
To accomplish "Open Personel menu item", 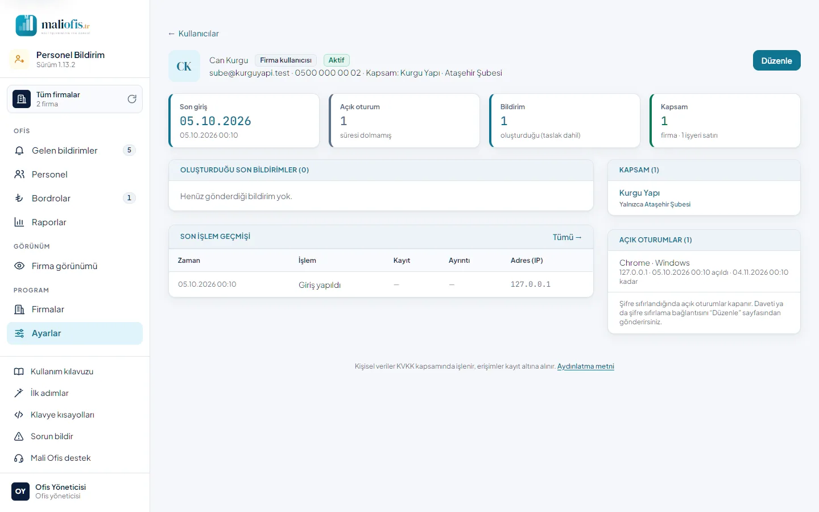I will coord(75,175).
